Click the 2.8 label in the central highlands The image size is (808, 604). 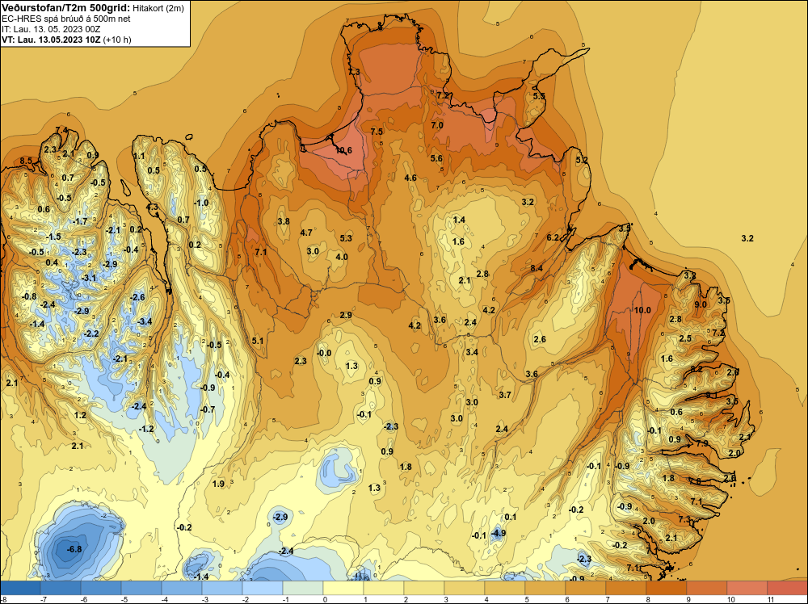[482, 274]
